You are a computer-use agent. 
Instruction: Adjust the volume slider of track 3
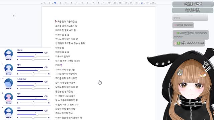point(33,100)
